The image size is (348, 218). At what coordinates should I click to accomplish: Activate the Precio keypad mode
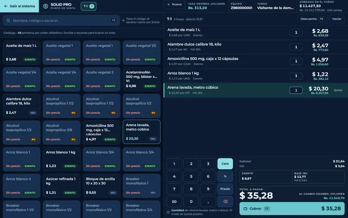(x=225, y=189)
